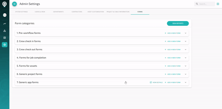This screenshot has width=222, height=109.
Task: Add a new form for job completion
Action: click(x=173, y=58)
